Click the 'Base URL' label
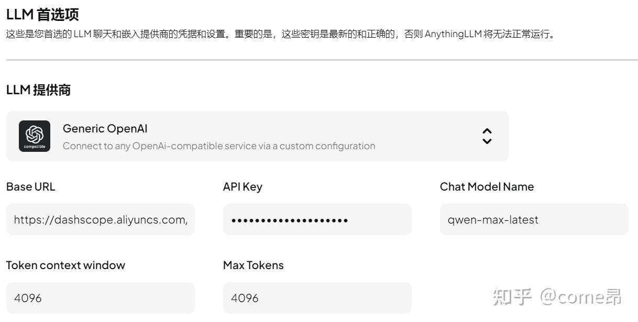This screenshot has width=638, height=322. click(30, 187)
